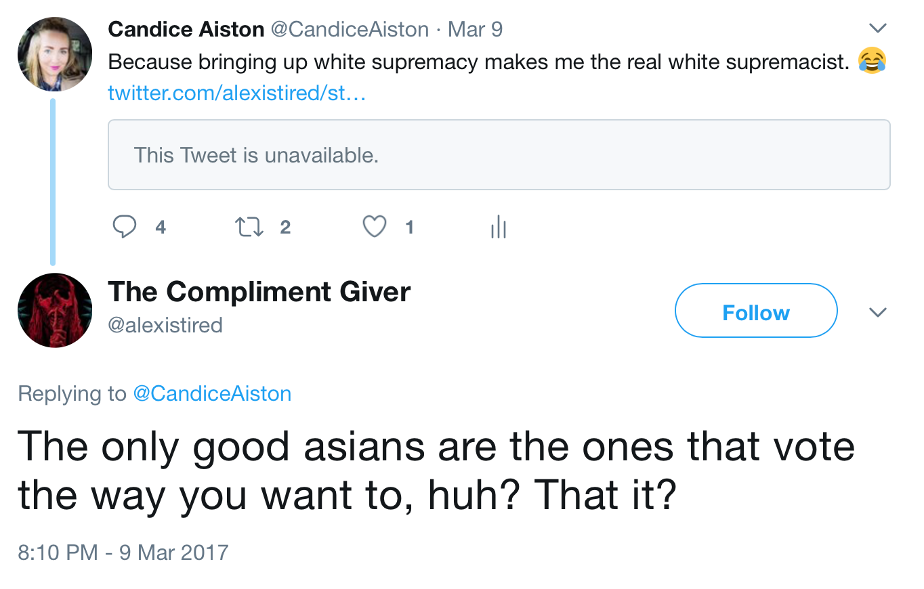Open Candice Aiston's profile name
This screenshot has width=924, height=589.
tap(186, 29)
